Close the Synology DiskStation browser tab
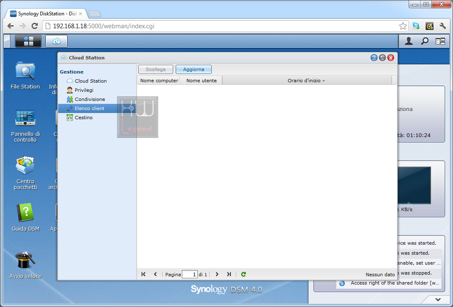The width and height of the screenshot is (453, 307). [x=80, y=14]
